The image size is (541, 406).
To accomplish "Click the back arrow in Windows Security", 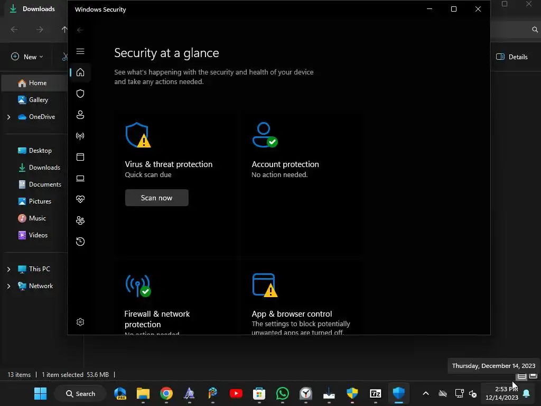I will [80, 30].
